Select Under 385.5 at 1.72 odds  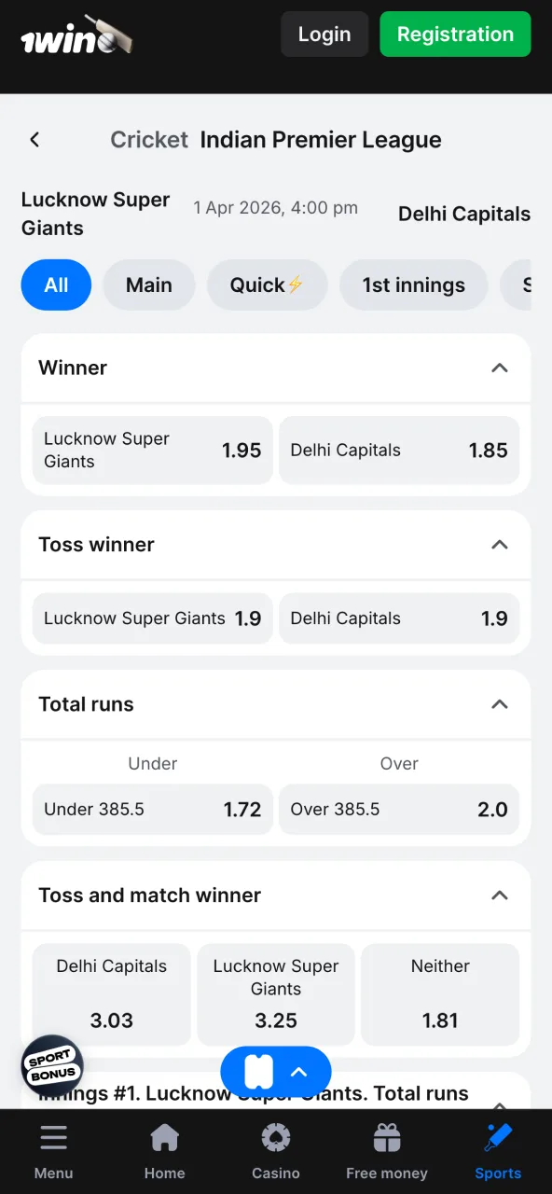tap(152, 809)
